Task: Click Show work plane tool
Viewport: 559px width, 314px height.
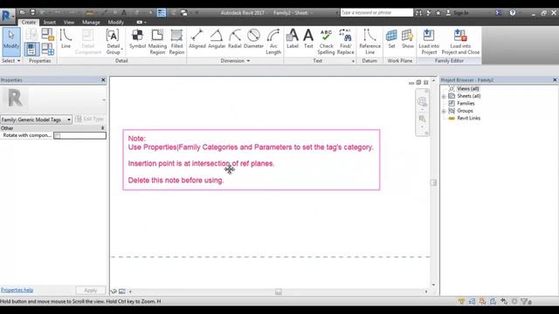Action: [x=408, y=39]
